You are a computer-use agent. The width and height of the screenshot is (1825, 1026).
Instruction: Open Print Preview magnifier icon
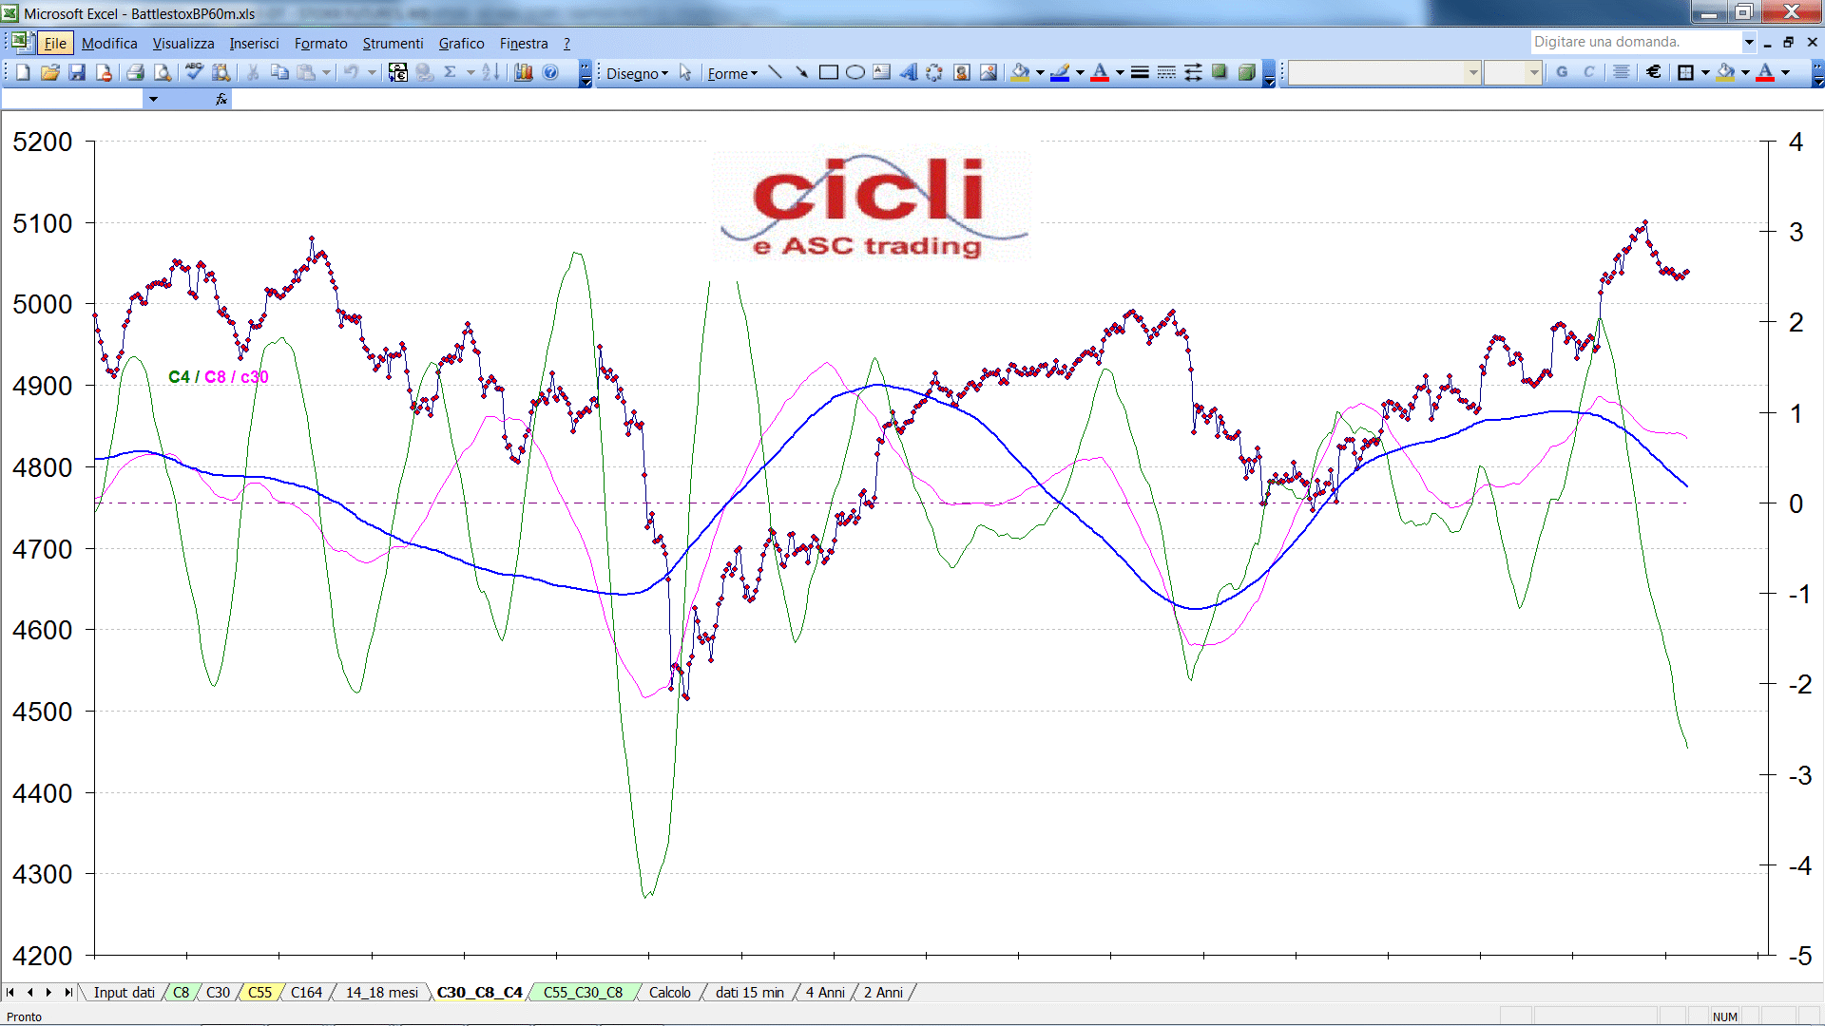163,72
